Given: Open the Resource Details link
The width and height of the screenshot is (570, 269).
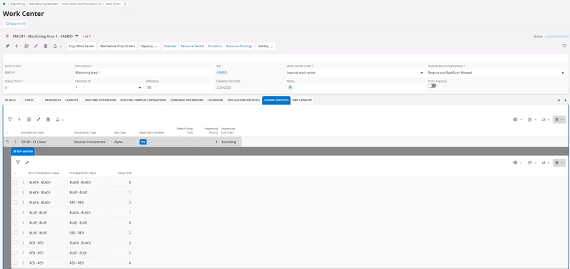Looking at the screenshot, I should pos(192,46).
